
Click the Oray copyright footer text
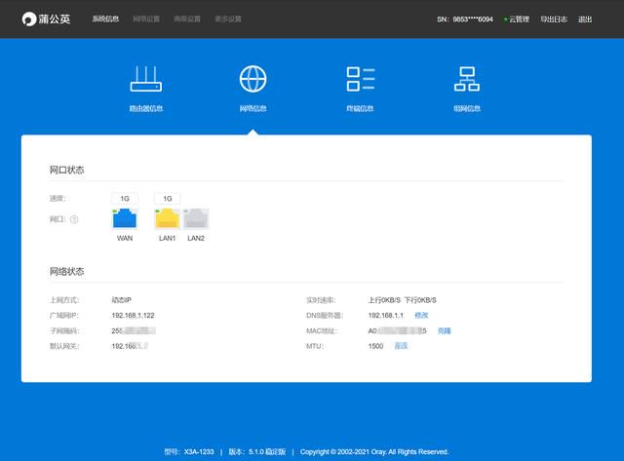374,452
